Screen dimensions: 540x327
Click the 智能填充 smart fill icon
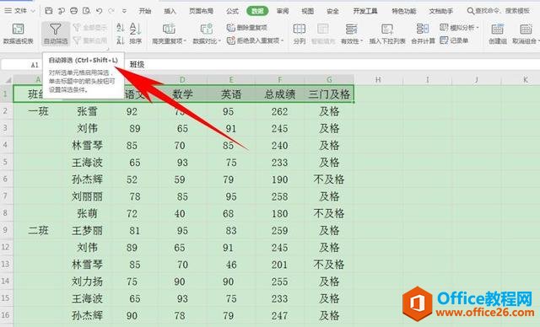click(x=323, y=34)
